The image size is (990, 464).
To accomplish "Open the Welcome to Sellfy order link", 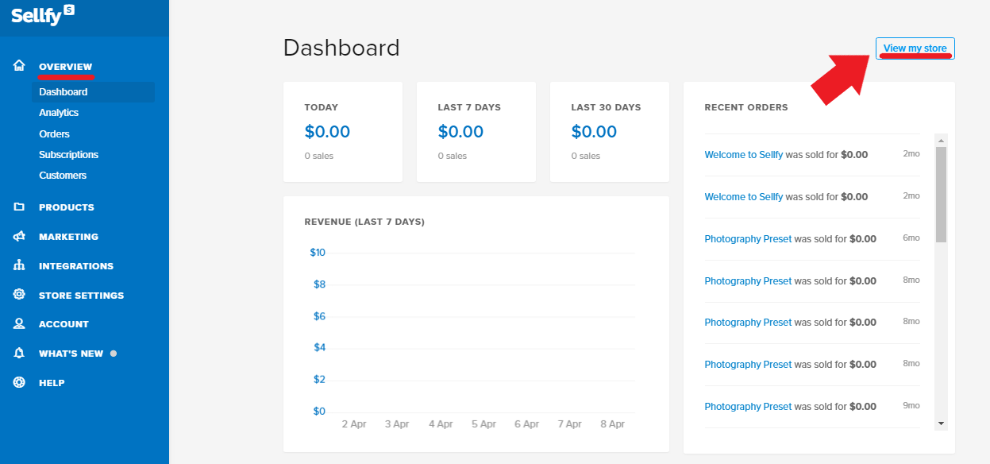I will click(743, 154).
